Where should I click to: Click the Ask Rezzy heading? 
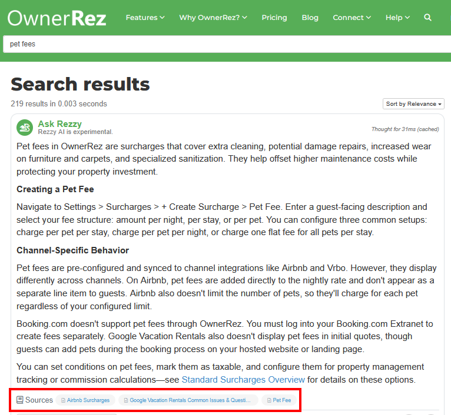pyautogui.click(x=60, y=124)
